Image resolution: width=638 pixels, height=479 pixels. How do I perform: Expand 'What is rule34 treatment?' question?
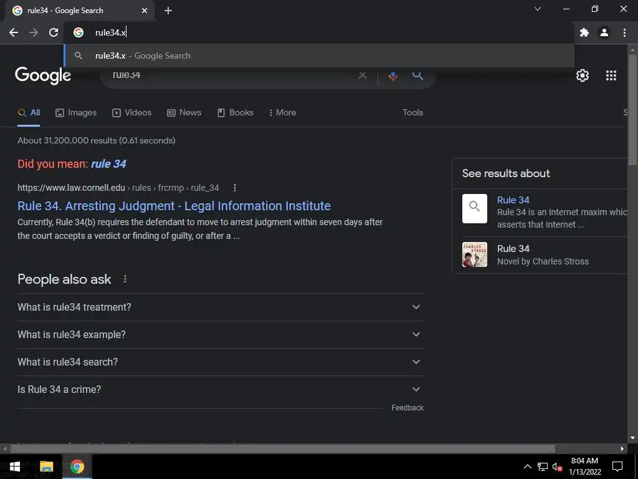point(220,307)
